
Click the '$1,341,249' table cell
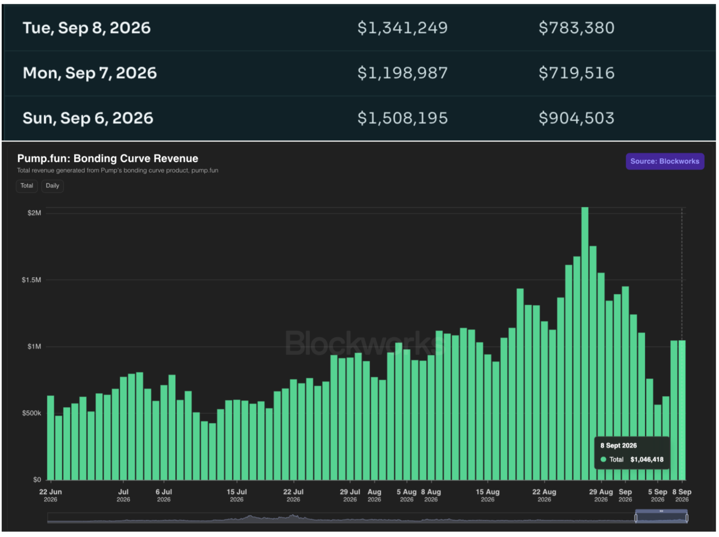click(402, 28)
